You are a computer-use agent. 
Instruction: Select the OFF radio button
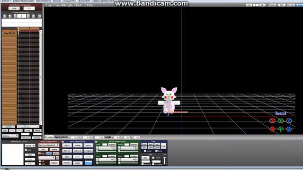click(40, 164)
